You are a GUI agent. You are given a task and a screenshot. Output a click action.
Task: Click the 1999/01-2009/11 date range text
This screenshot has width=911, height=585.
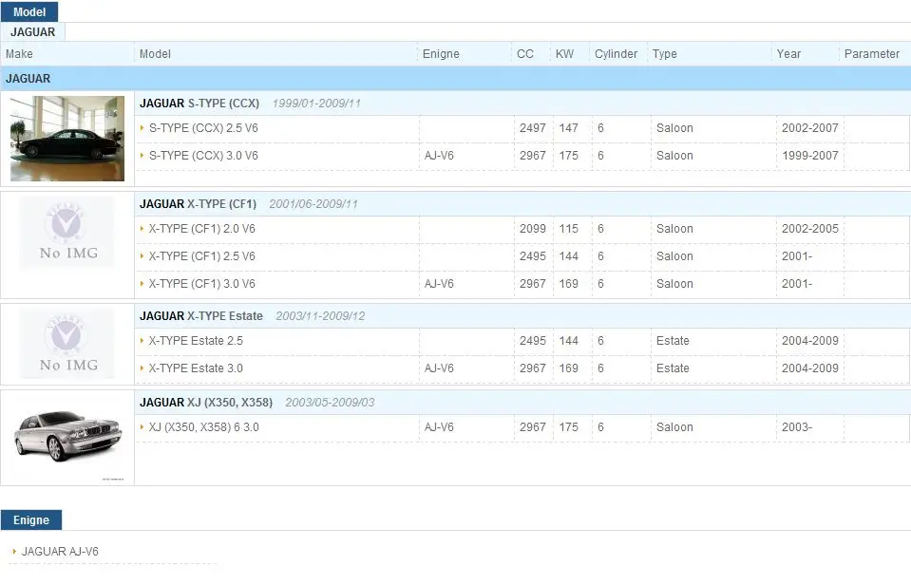(x=316, y=104)
